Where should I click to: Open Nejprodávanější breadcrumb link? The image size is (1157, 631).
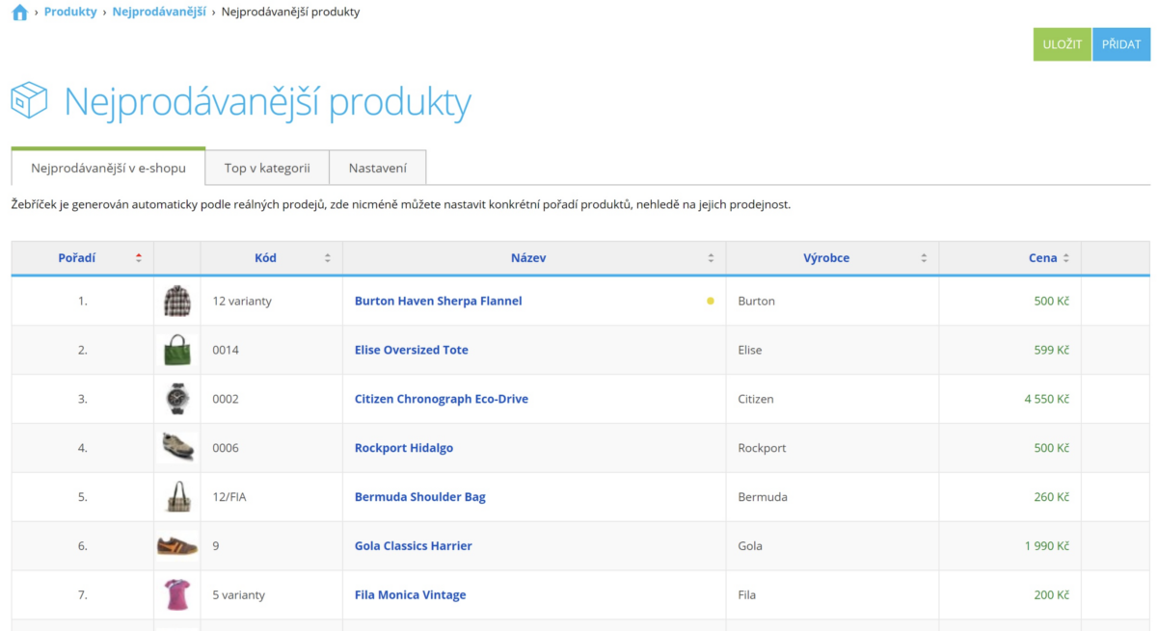(x=159, y=13)
